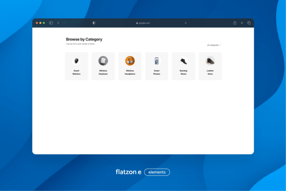Toggle the Safari sidebar icon
286x191 pixels.
51,23
